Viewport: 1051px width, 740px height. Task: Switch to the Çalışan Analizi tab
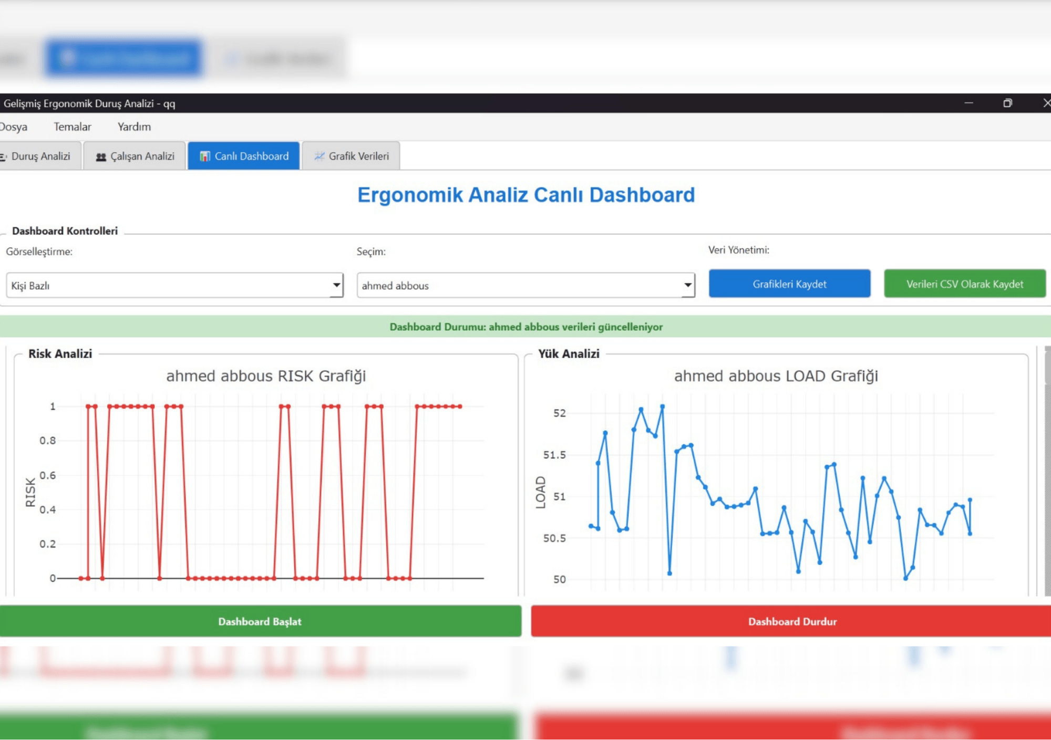(135, 156)
